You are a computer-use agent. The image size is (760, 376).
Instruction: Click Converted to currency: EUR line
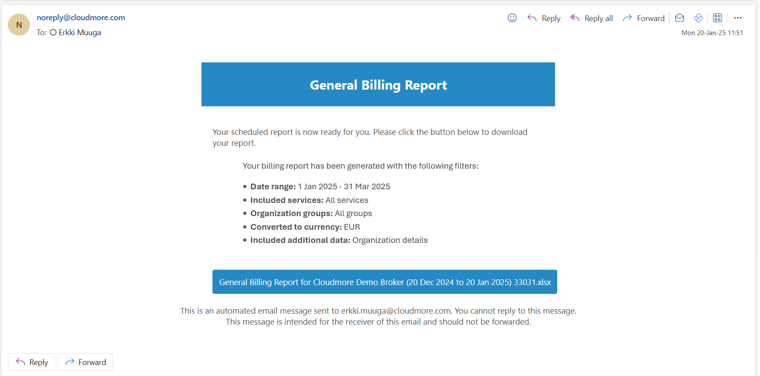305,227
